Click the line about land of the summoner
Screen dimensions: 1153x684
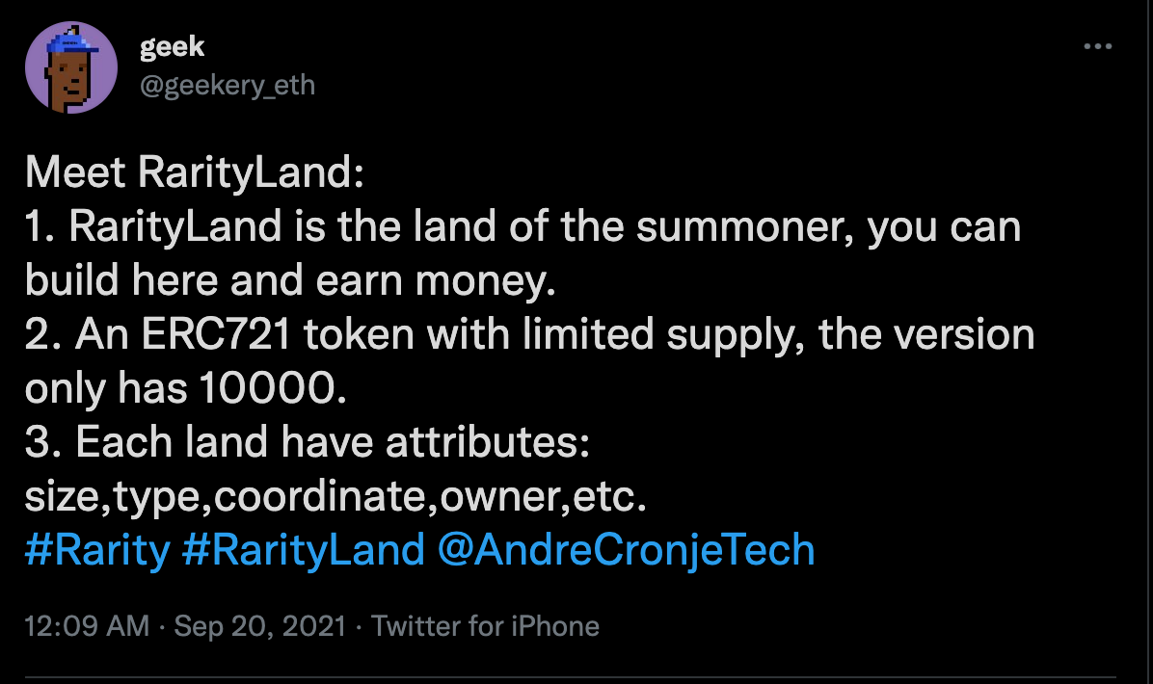523,226
